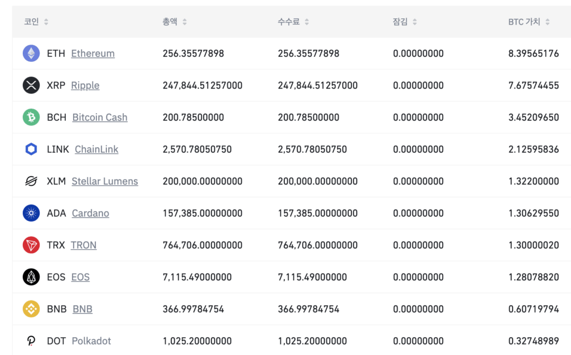Click the Ethereum coin icon
Screen dimensions: 571x355
(31, 54)
